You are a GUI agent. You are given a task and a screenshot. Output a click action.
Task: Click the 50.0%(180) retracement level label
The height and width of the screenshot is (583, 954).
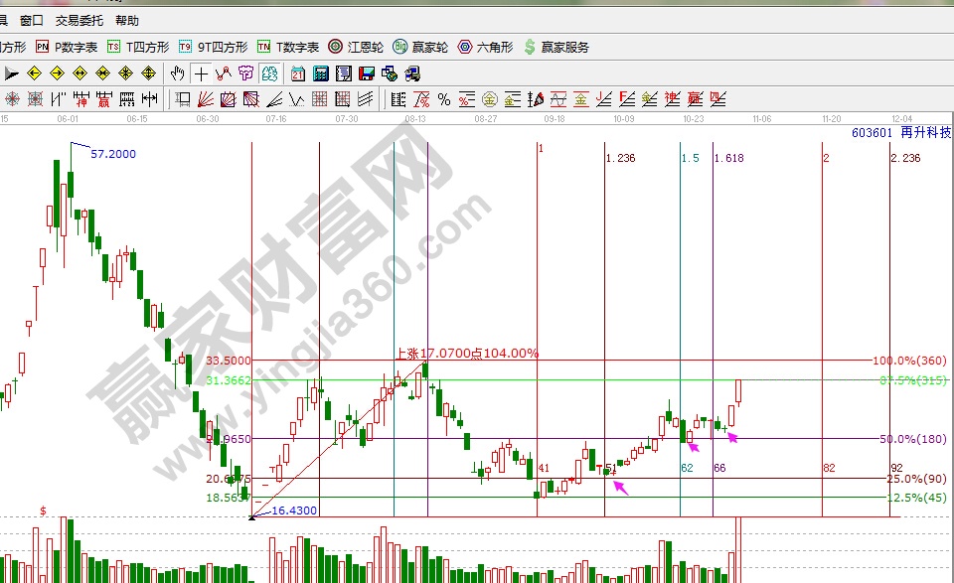pyautogui.click(x=912, y=439)
